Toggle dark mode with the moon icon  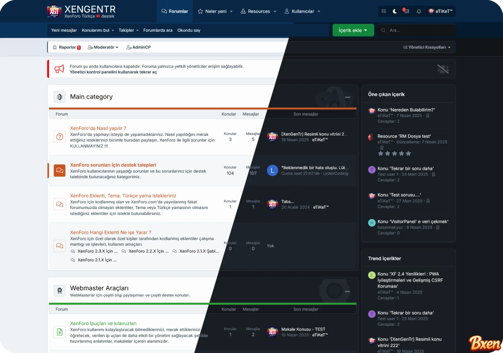[395, 11]
